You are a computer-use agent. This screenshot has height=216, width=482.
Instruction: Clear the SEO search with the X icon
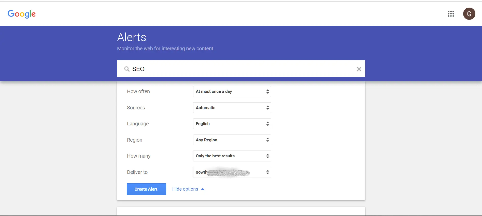pos(359,69)
